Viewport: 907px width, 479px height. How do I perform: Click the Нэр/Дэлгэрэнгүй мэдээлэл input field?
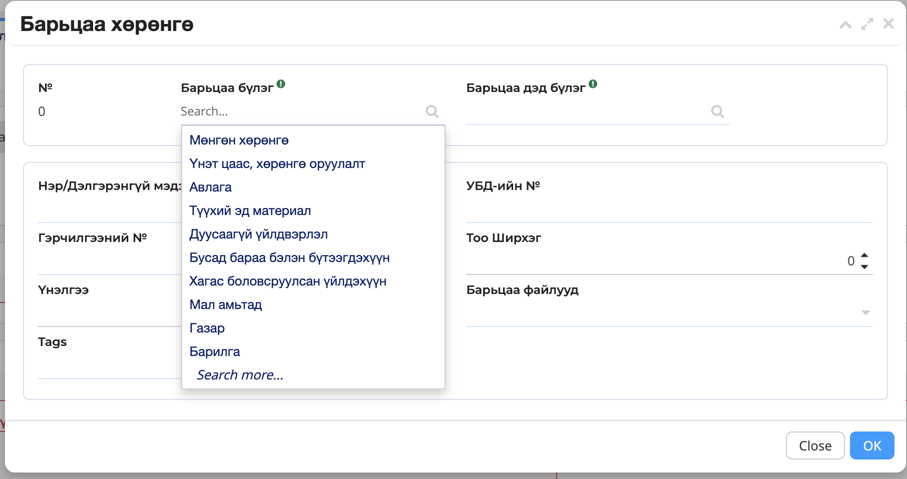(110, 209)
